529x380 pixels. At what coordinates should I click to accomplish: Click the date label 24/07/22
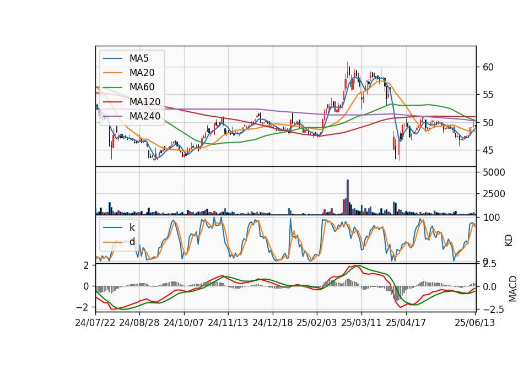pos(95,323)
